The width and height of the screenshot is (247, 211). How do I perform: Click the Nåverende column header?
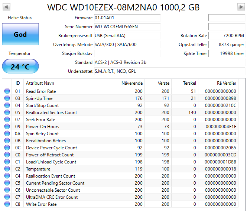point(131,83)
